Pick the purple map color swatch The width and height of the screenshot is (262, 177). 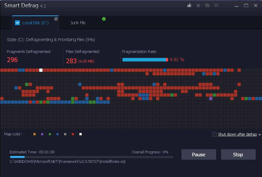pos(42,134)
